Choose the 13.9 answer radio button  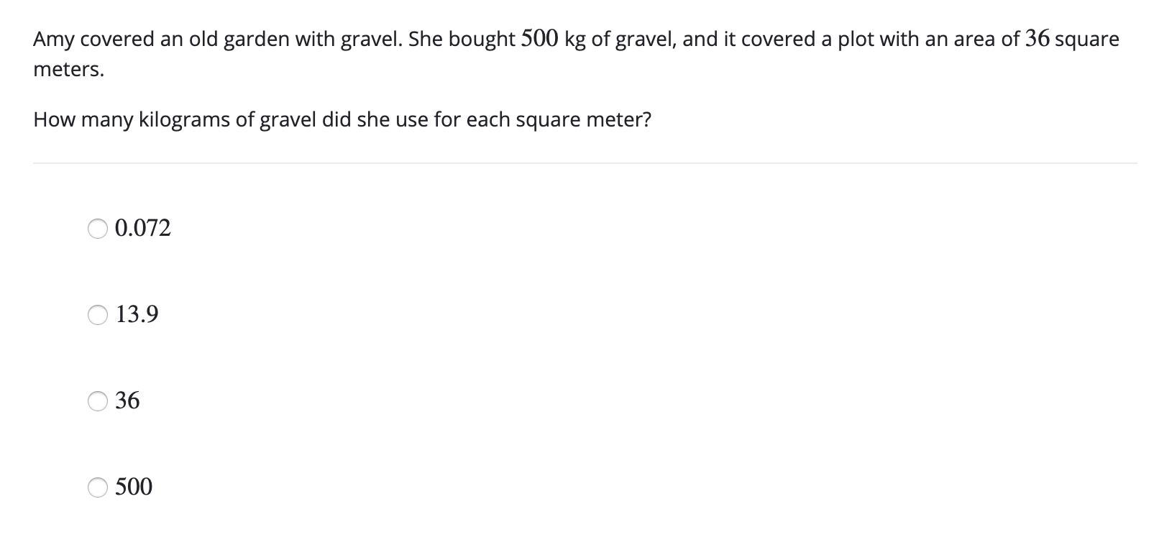pyautogui.click(x=98, y=315)
